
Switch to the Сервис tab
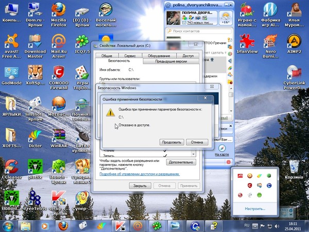(130, 56)
